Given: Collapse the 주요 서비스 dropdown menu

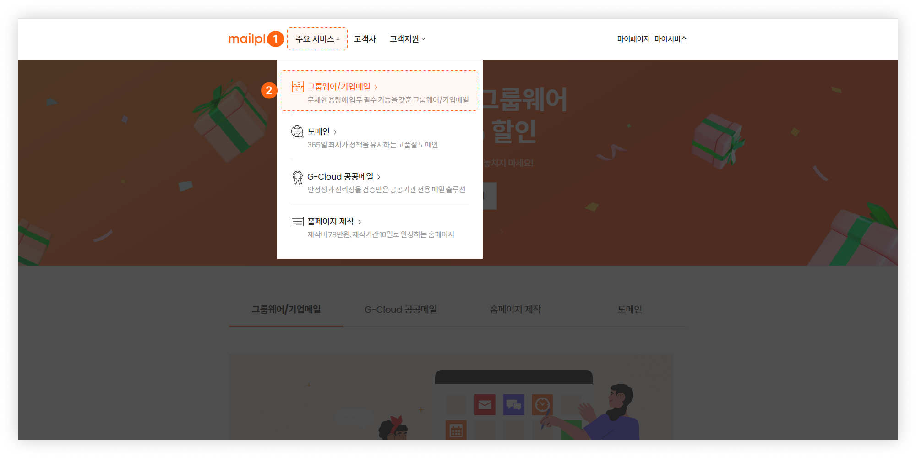Looking at the screenshot, I should point(317,39).
